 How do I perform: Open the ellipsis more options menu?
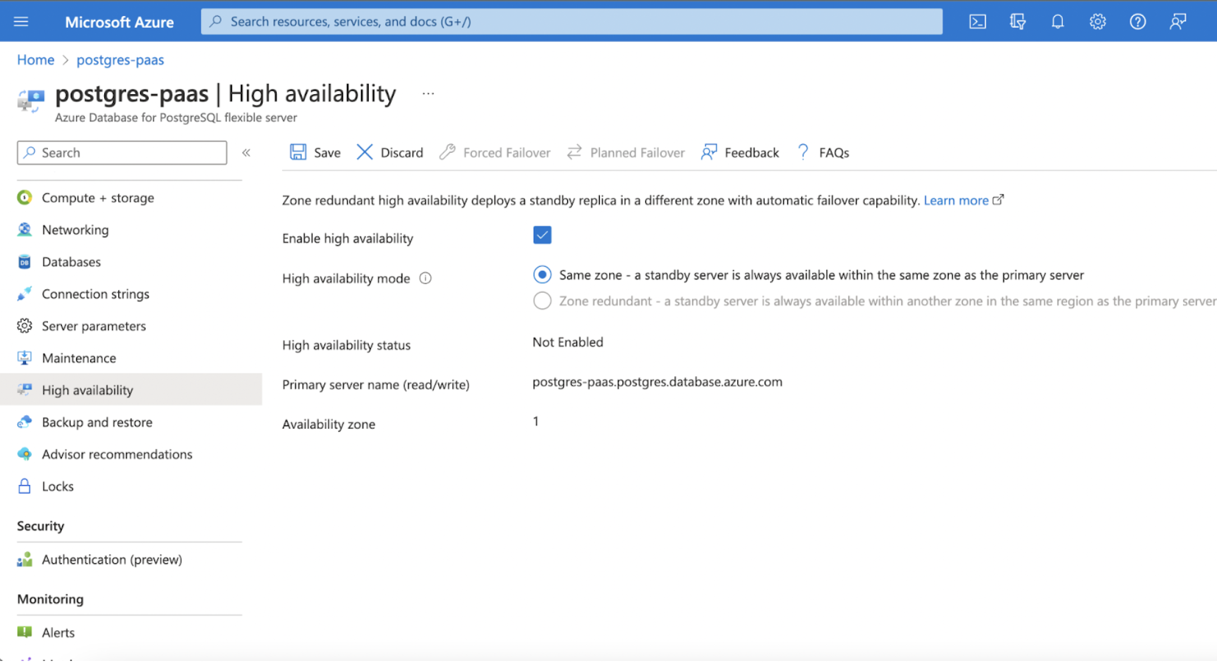coord(428,93)
